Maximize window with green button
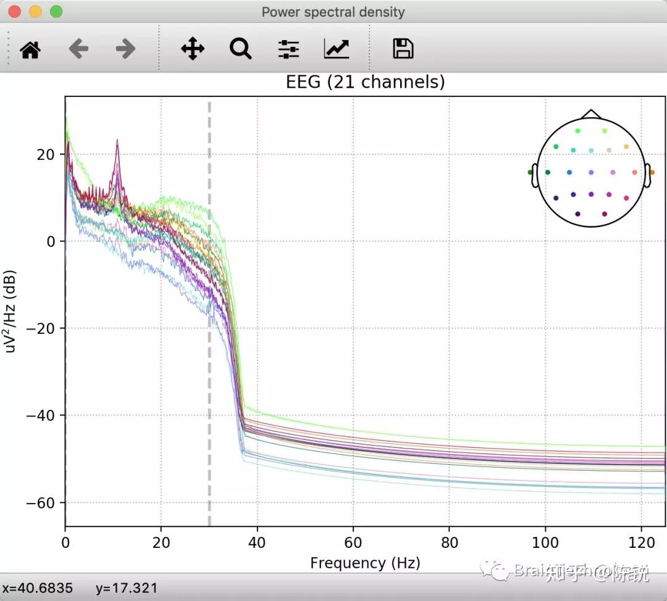The image size is (667, 601). (x=56, y=12)
